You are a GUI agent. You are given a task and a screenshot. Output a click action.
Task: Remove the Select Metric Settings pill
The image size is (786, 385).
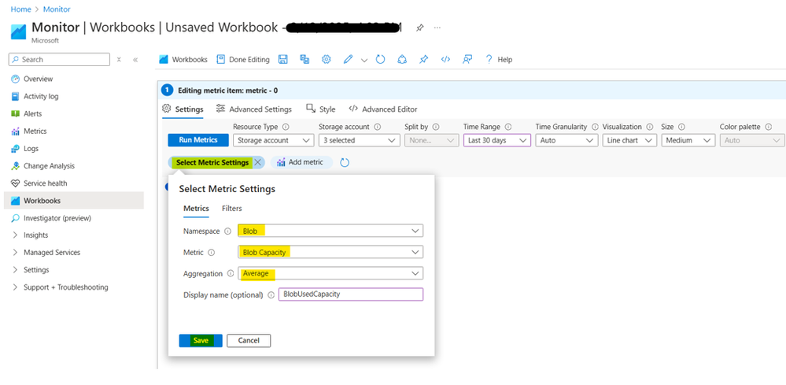click(257, 162)
